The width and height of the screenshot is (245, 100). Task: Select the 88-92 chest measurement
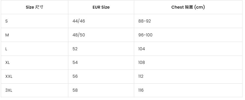(x=144, y=21)
